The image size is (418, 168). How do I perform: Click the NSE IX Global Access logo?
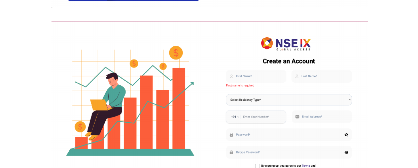click(x=286, y=44)
